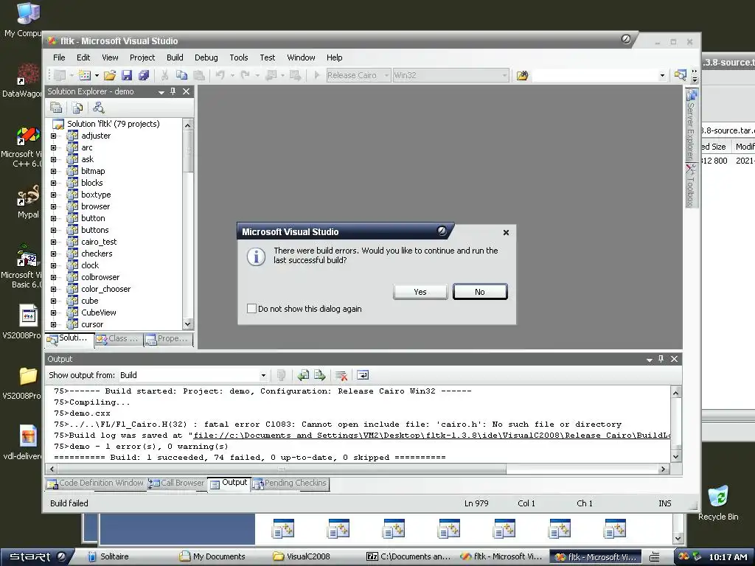Pin the Solution Explorer panel
The height and width of the screenshot is (566, 755).
[x=173, y=91]
